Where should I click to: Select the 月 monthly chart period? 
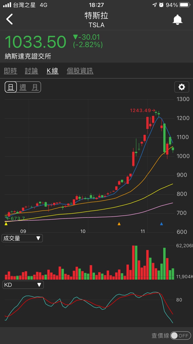(35, 87)
